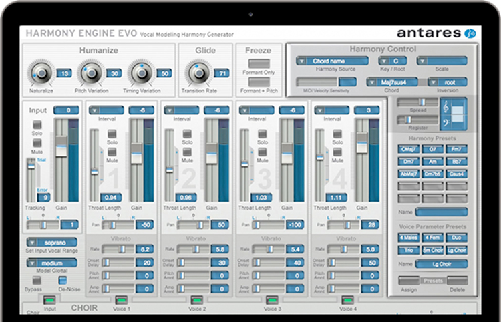Click the Transition Rate glide knob

(196, 73)
